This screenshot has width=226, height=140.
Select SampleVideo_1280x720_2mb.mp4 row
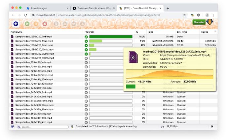(113, 41)
